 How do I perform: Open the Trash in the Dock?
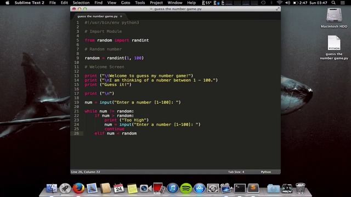(300, 188)
